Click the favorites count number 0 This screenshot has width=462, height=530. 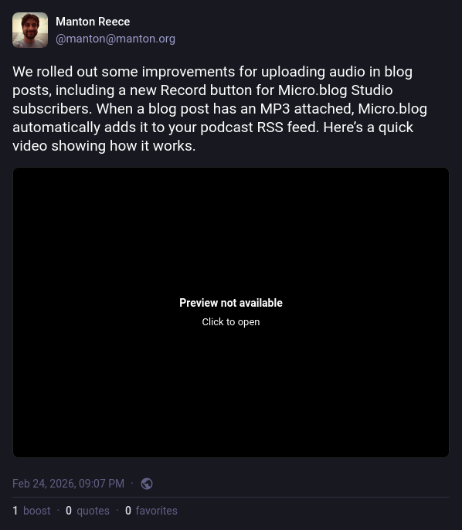point(128,511)
